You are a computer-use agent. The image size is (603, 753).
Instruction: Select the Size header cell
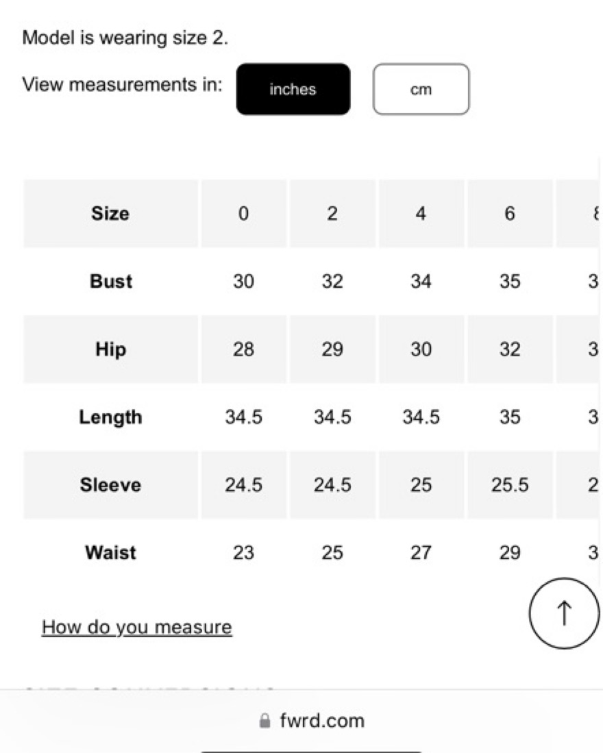tap(110, 213)
